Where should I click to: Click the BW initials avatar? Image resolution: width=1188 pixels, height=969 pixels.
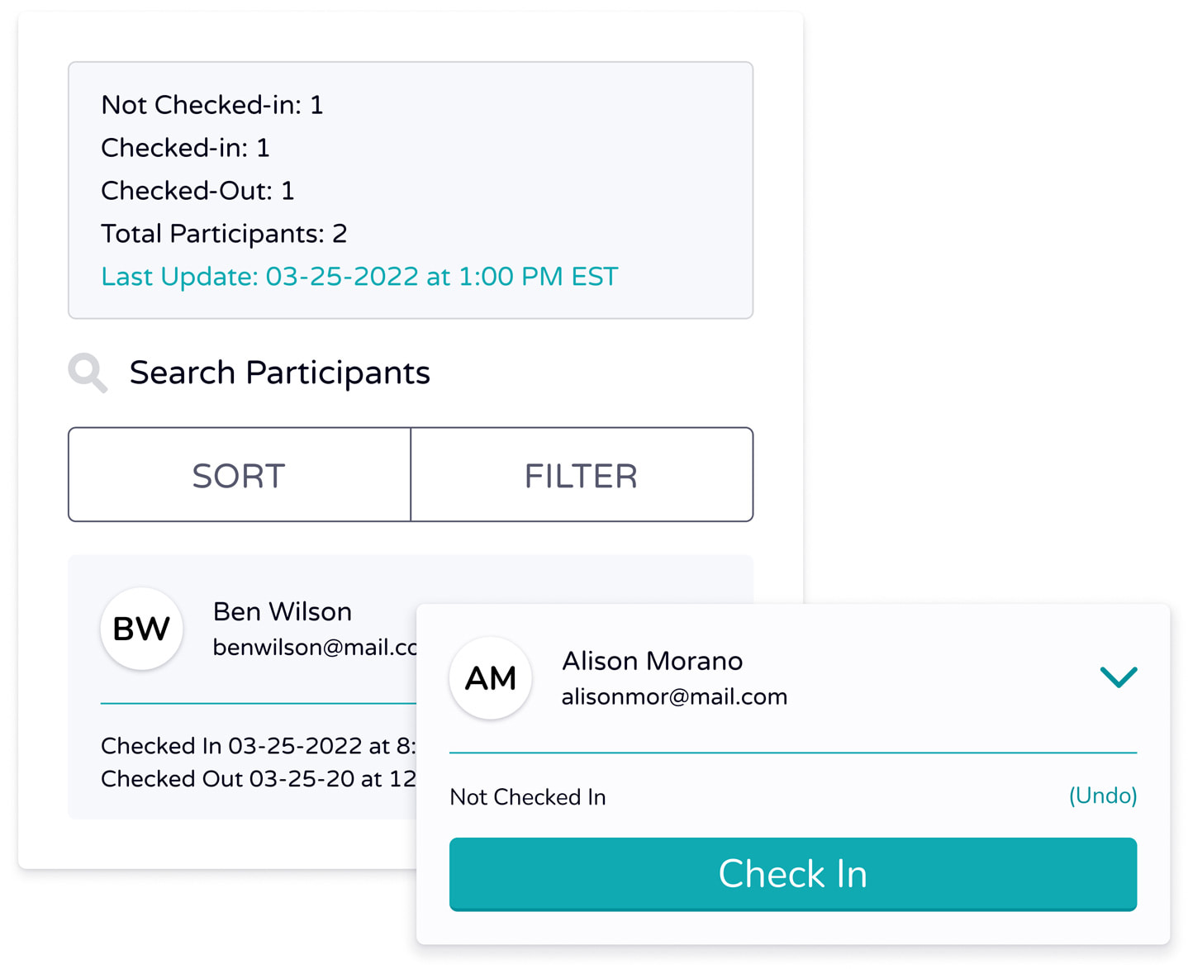point(141,629)
